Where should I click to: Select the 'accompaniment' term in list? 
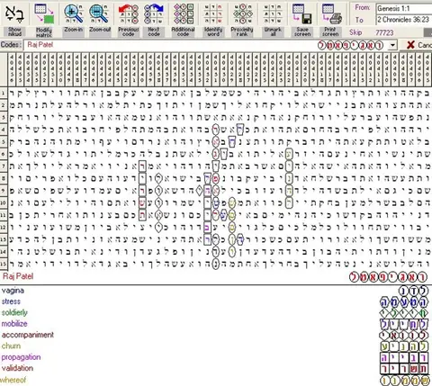[28, 335]
